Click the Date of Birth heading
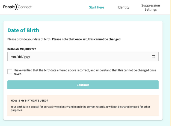 23,30
